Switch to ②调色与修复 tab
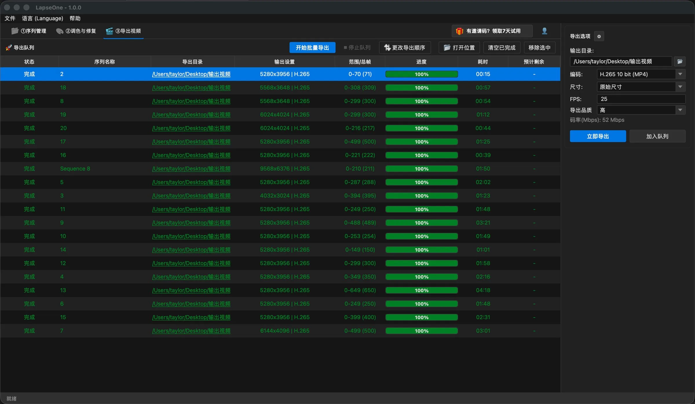Image resolution: width=695 pixels, height=404 pixels. 76,31
